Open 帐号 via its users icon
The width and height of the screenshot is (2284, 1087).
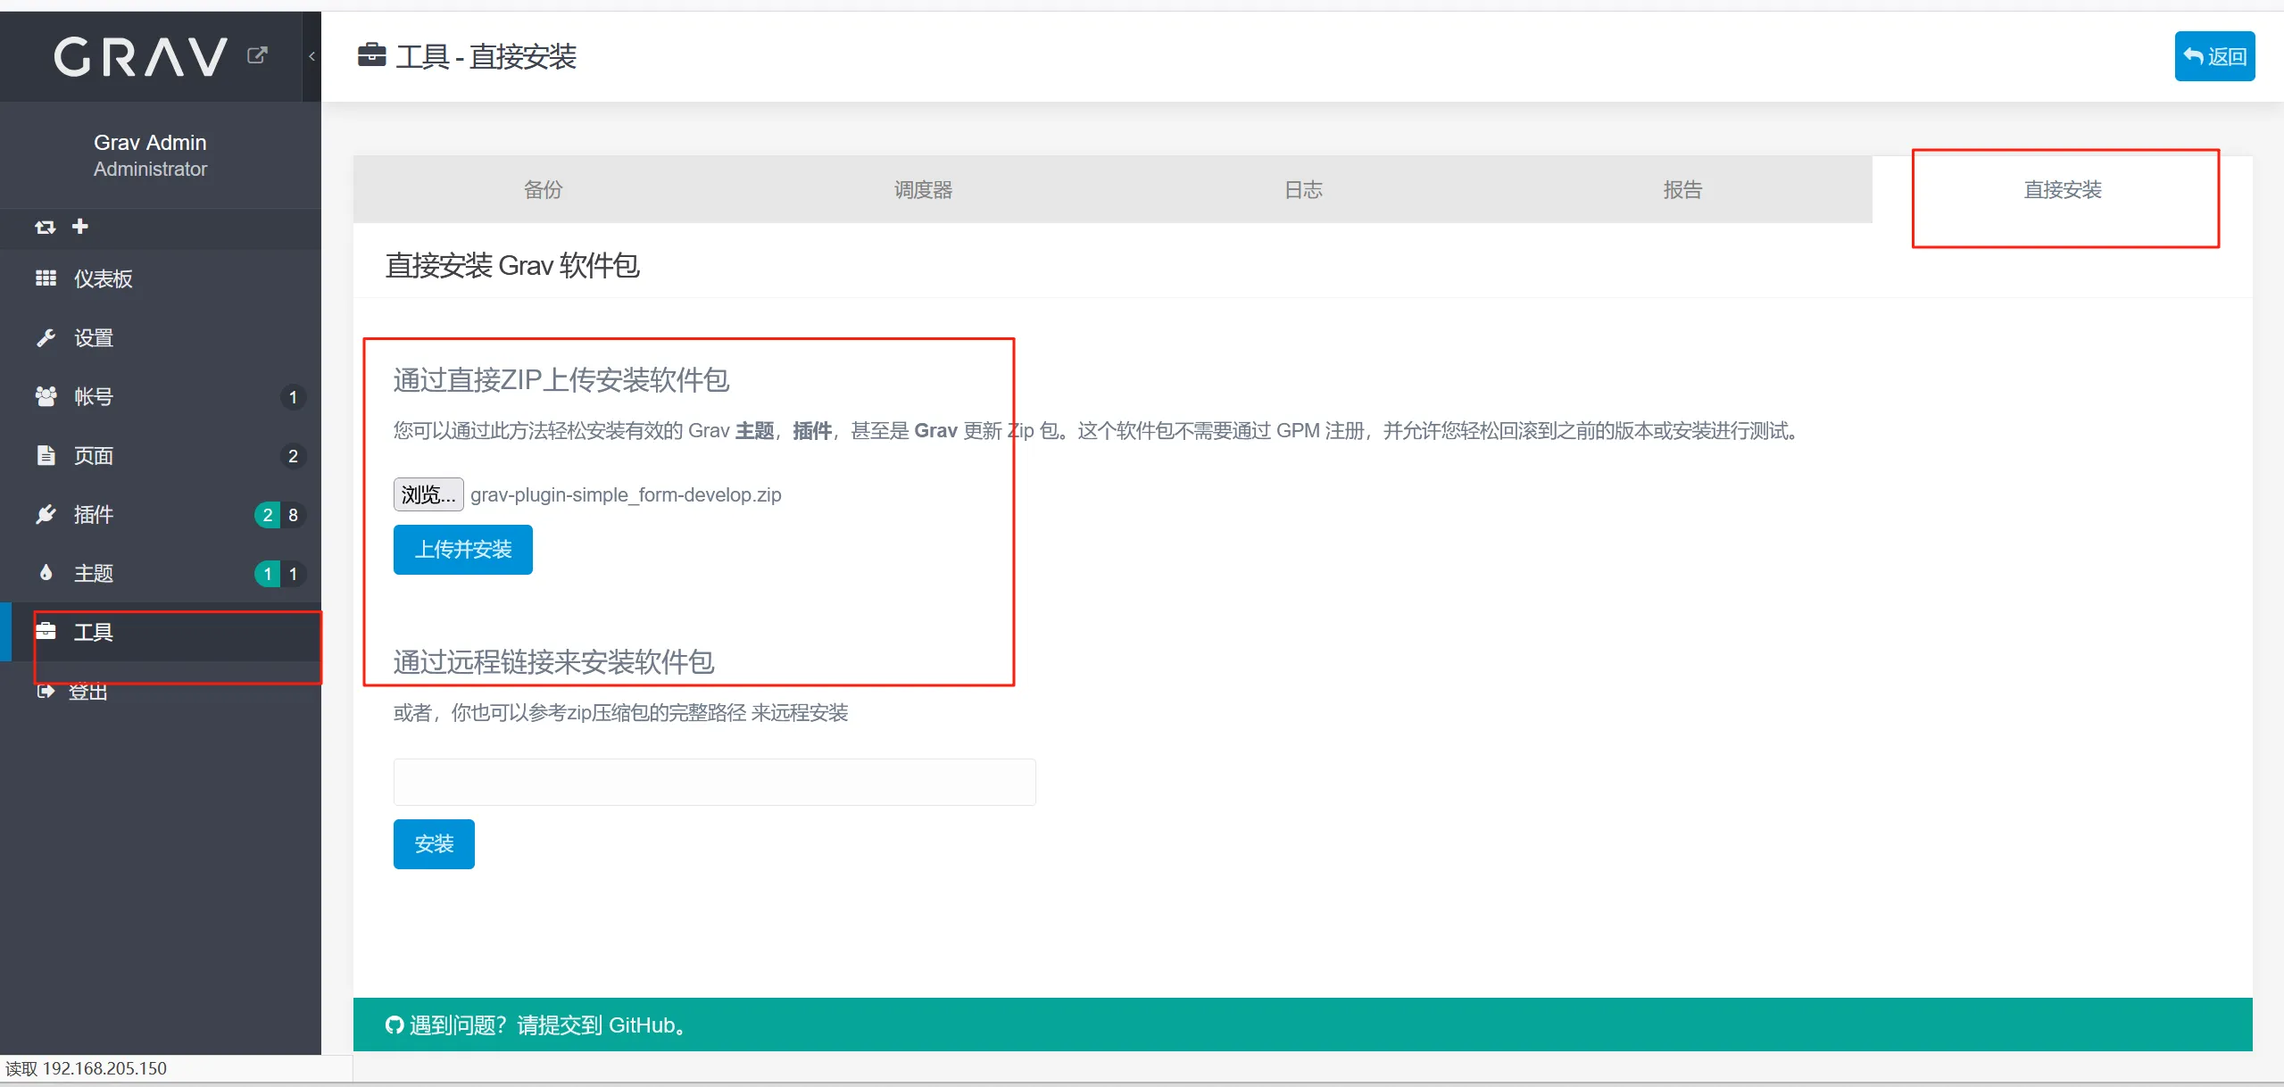pyautogui.click(x=46, y=396)
